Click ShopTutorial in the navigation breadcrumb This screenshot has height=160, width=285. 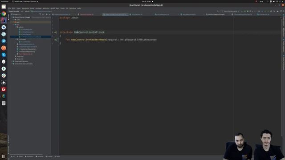[x=14, y=11]
